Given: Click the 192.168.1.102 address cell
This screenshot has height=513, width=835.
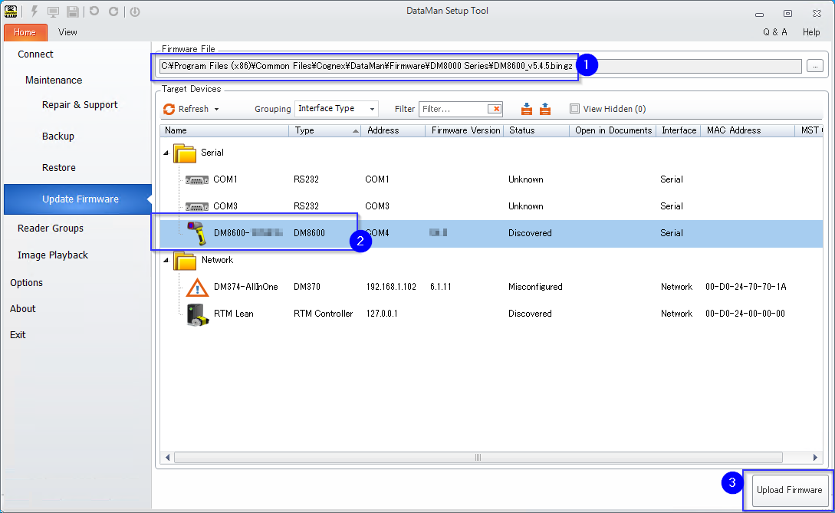Looking at the screenshot, I should (x=391, y=287).
